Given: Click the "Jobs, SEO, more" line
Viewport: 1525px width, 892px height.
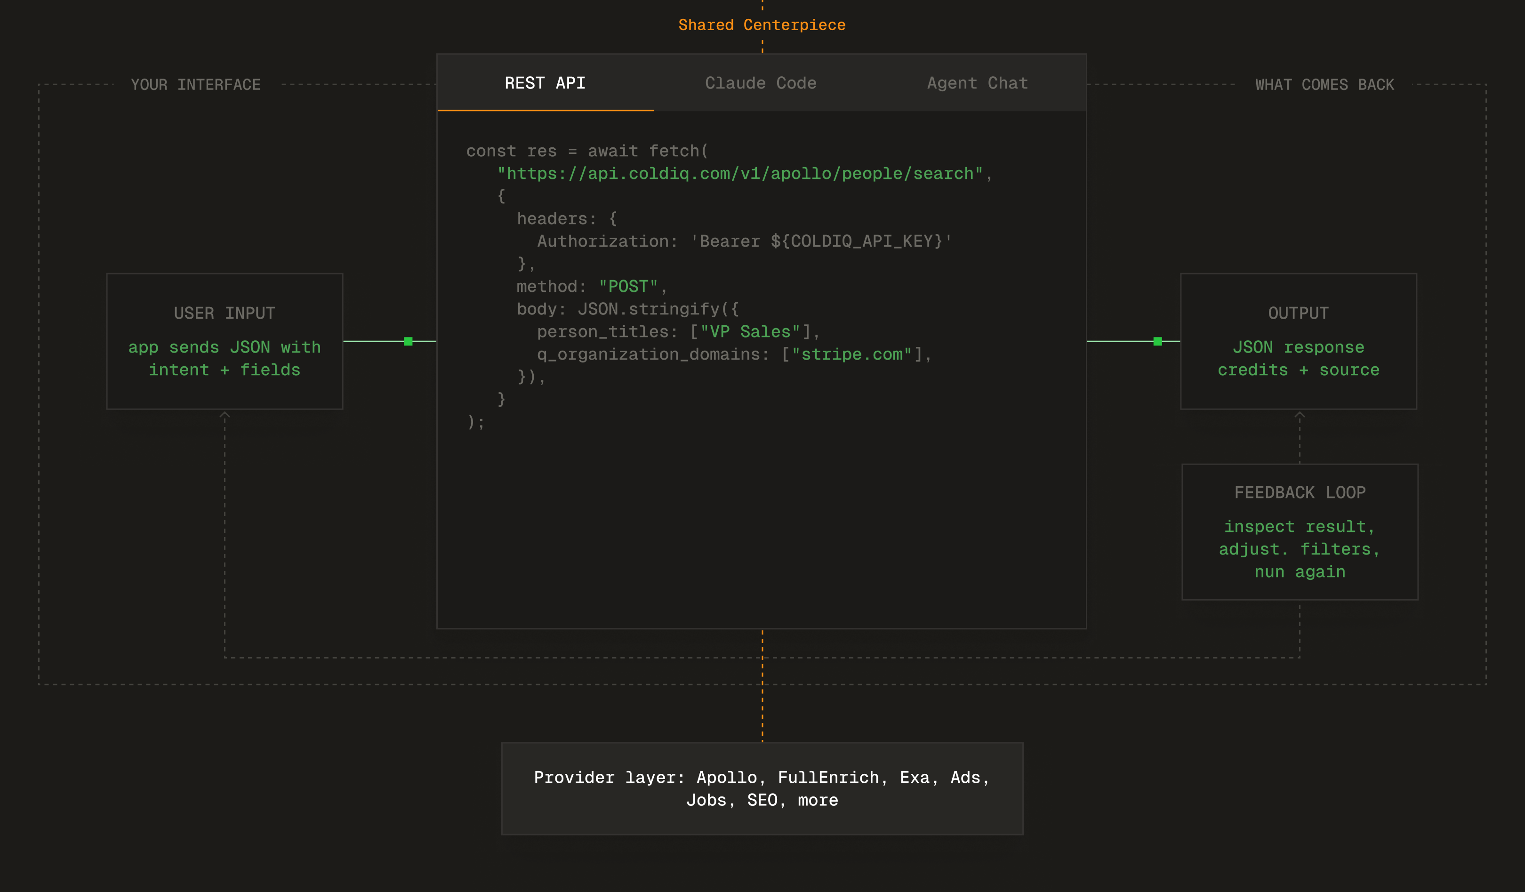Looking at the screenshot, I should [762, 800].
